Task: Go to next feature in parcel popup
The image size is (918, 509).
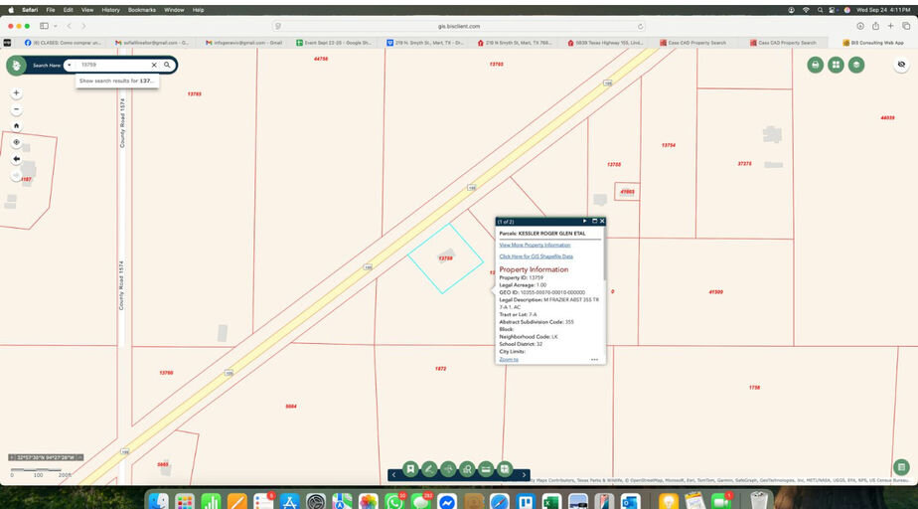Action: click(584, 221)
